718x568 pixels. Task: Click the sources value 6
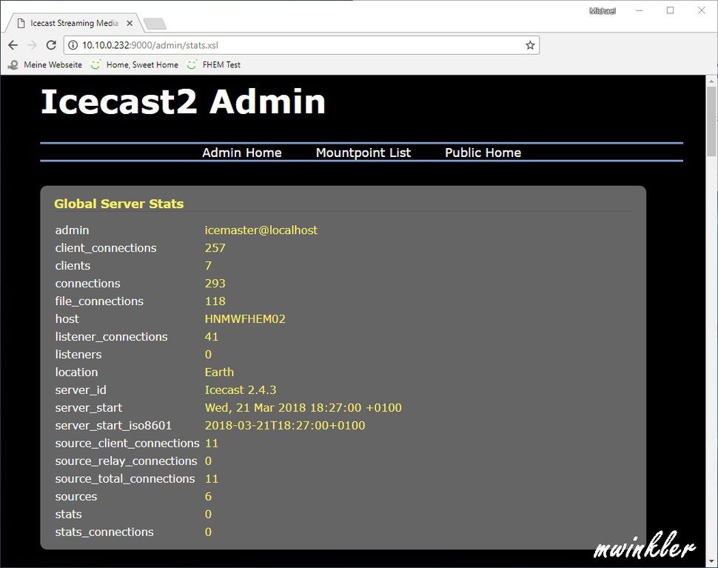[x=208, y=497]
